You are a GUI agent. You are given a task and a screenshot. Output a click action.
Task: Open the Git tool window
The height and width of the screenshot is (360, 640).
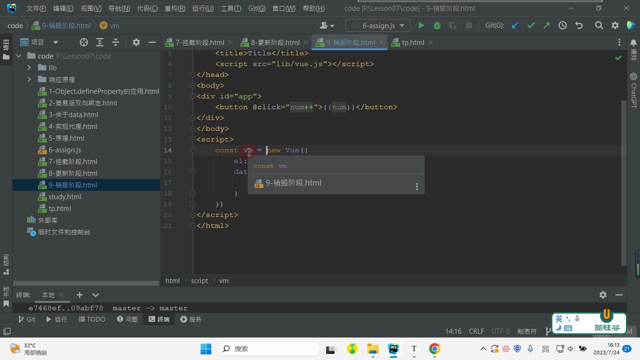[x=27, y=319]
